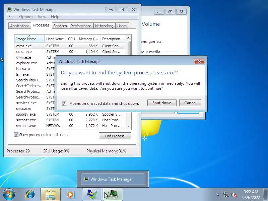
Task: Select the spoolsv.exe process
Action: [x=70, y=114]
